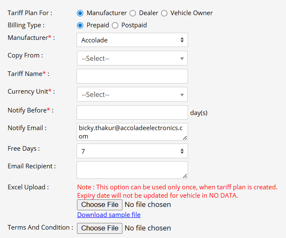Click Choose File for Terms And Condition
Viewport: 286px width, 238px height.
[x=100, y=228]
